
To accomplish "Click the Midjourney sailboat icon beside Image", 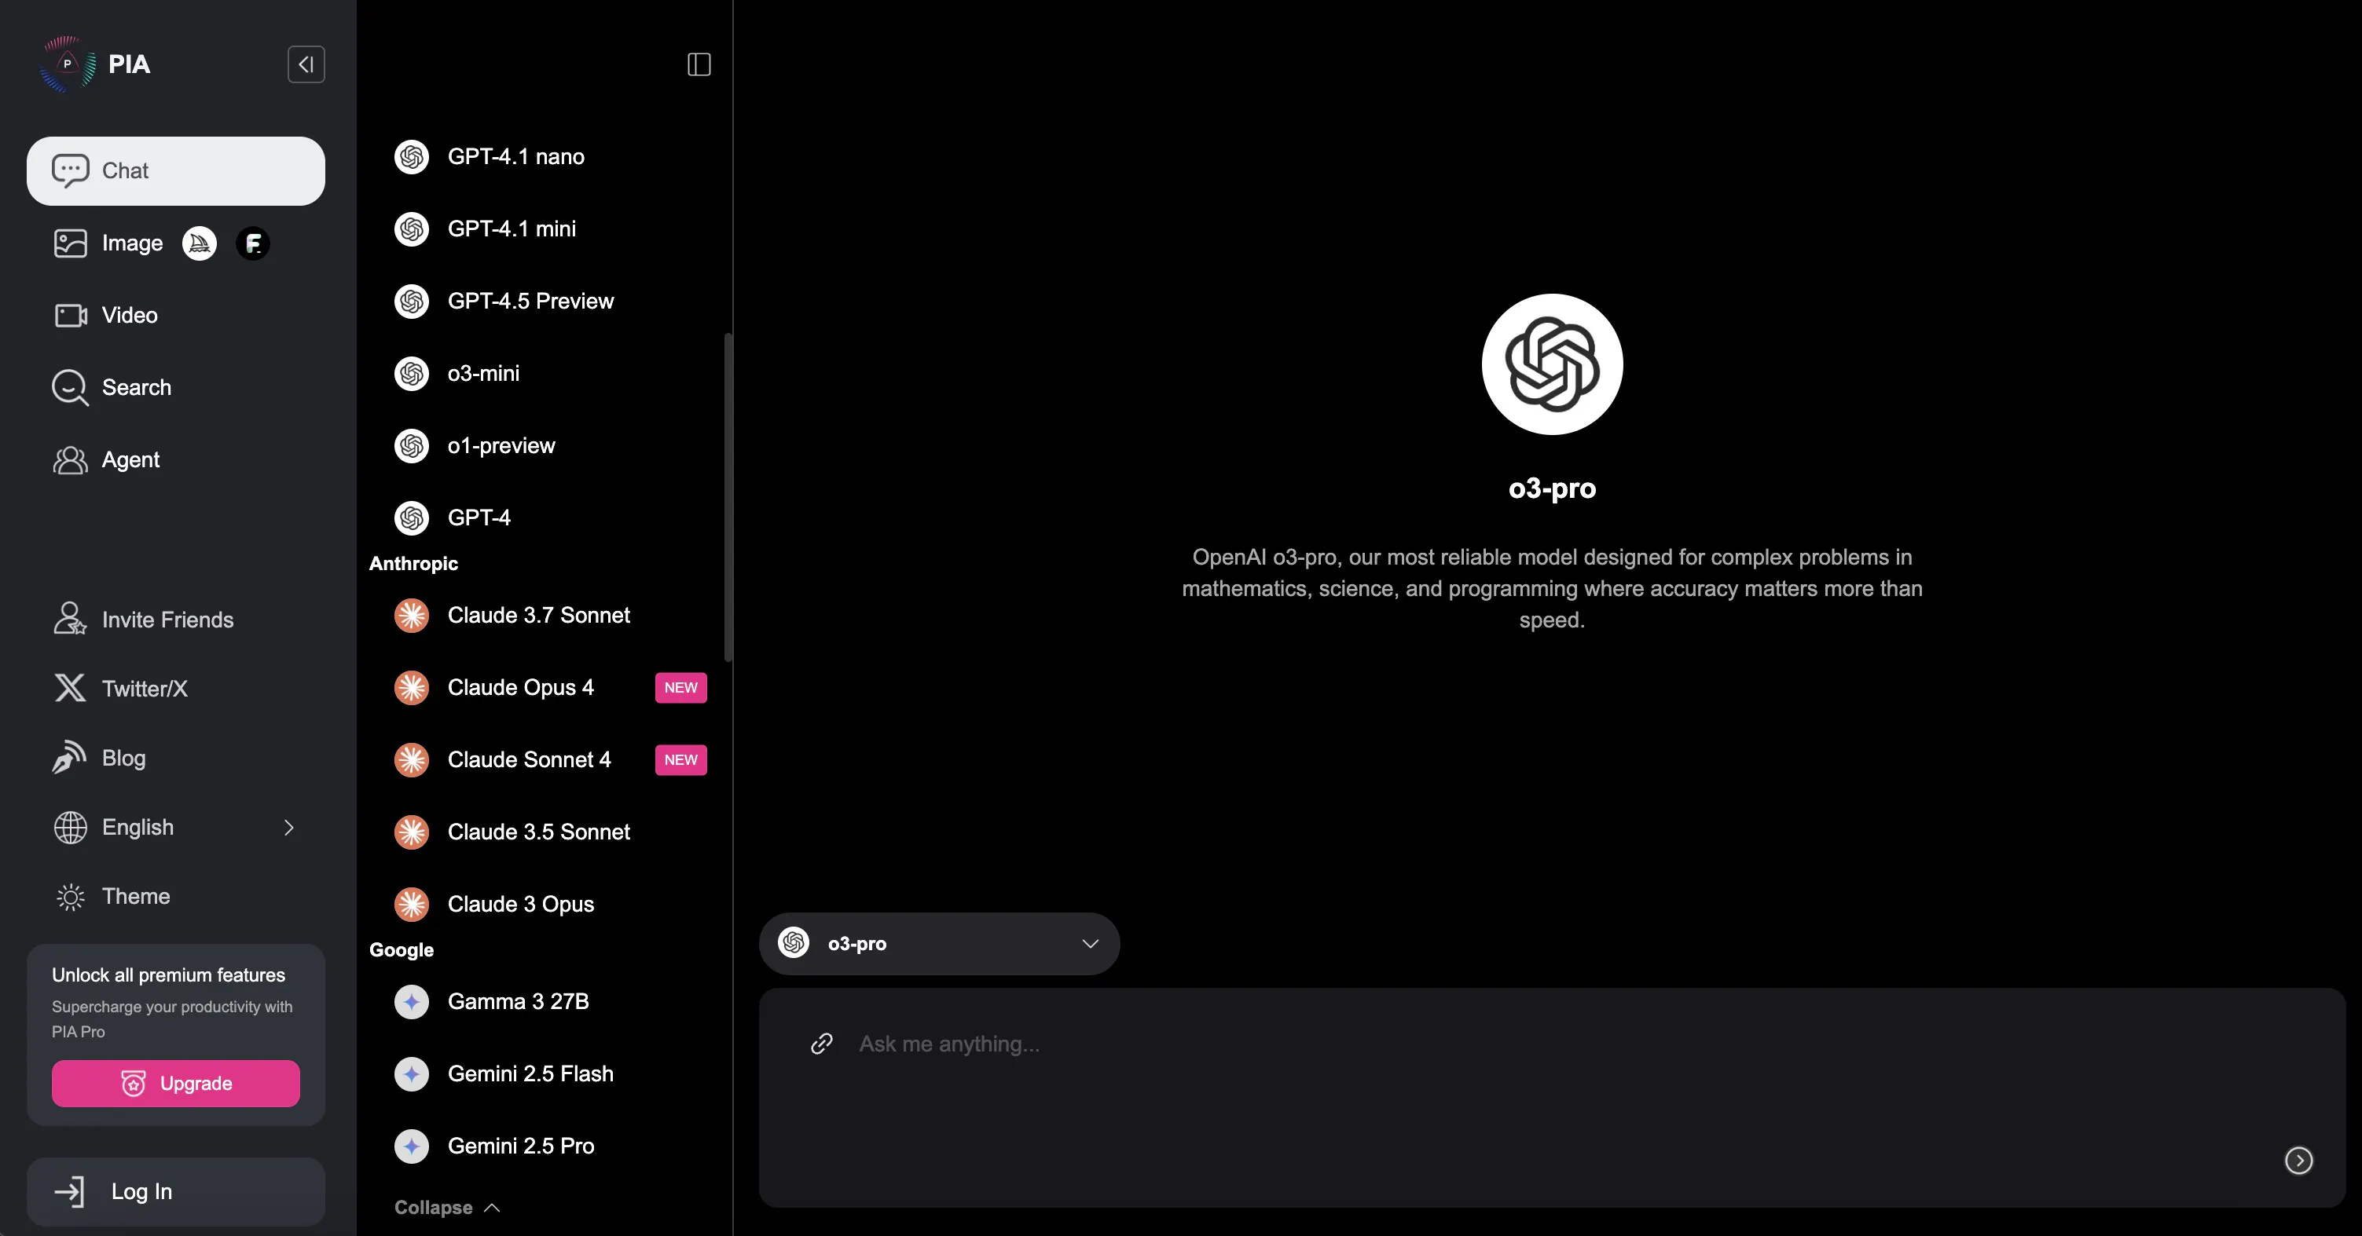I will pos(199,243).
